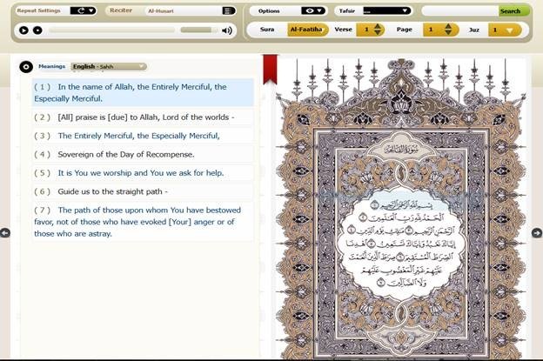Viewport: 543px width, 361px height.
Task: Click the Sura label
Action: (267, 30)
